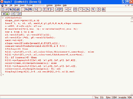Open the View menu
Screen dimensions: 133x99
[16, 5]
